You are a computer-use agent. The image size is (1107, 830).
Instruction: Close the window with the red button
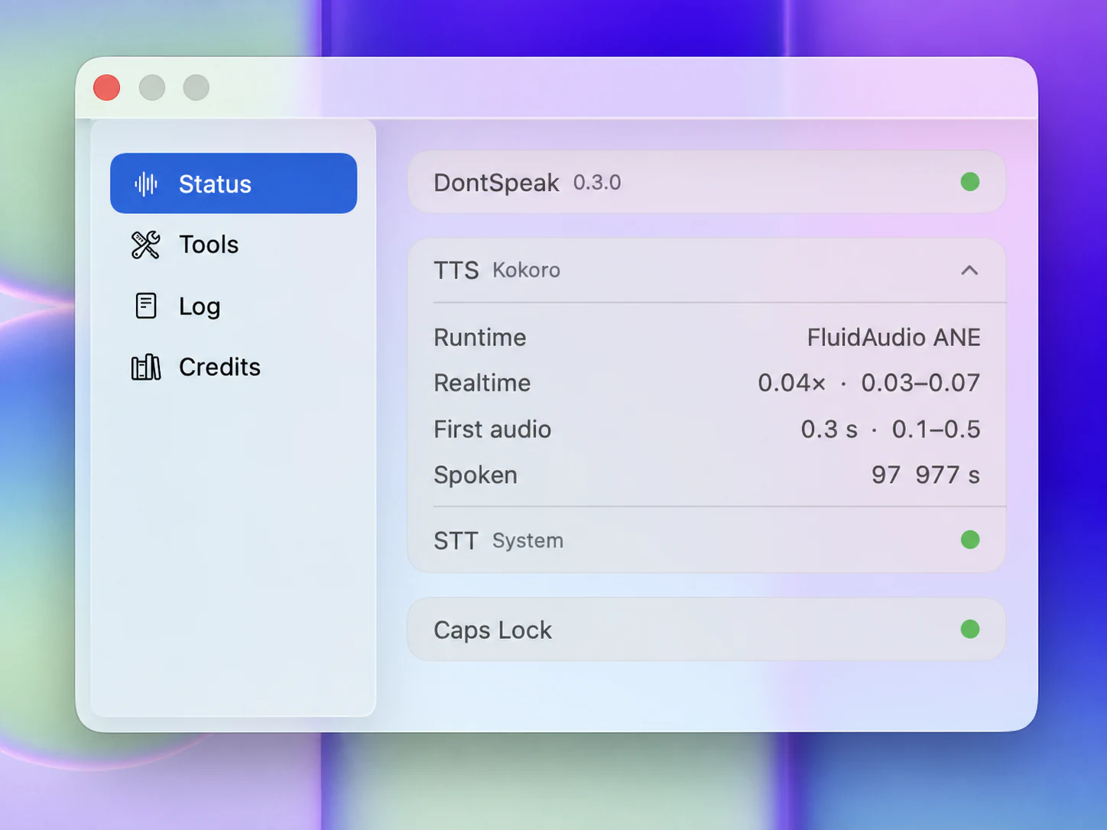(107, 87)
